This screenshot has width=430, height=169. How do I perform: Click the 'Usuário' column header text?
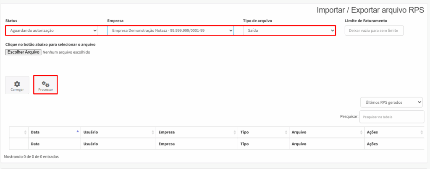pos(91,133)
